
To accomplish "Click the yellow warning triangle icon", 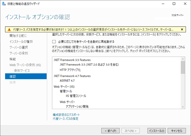I will 9,30.
